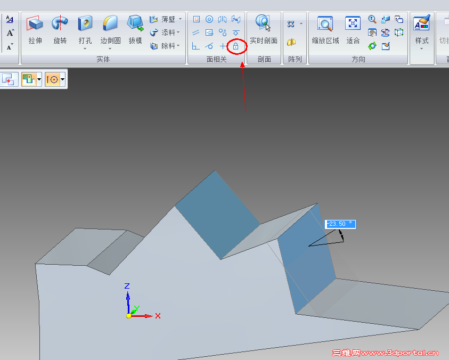Expand the 样式 dropdown arrow
449x360 pixels.
pos(421,48)
